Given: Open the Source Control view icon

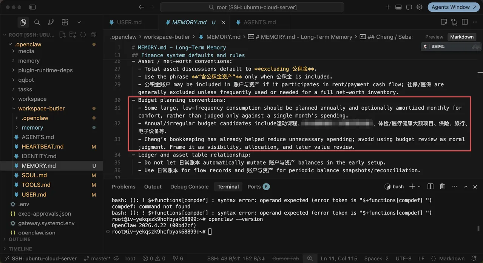Looking at the screenshot, I should 51,22.
